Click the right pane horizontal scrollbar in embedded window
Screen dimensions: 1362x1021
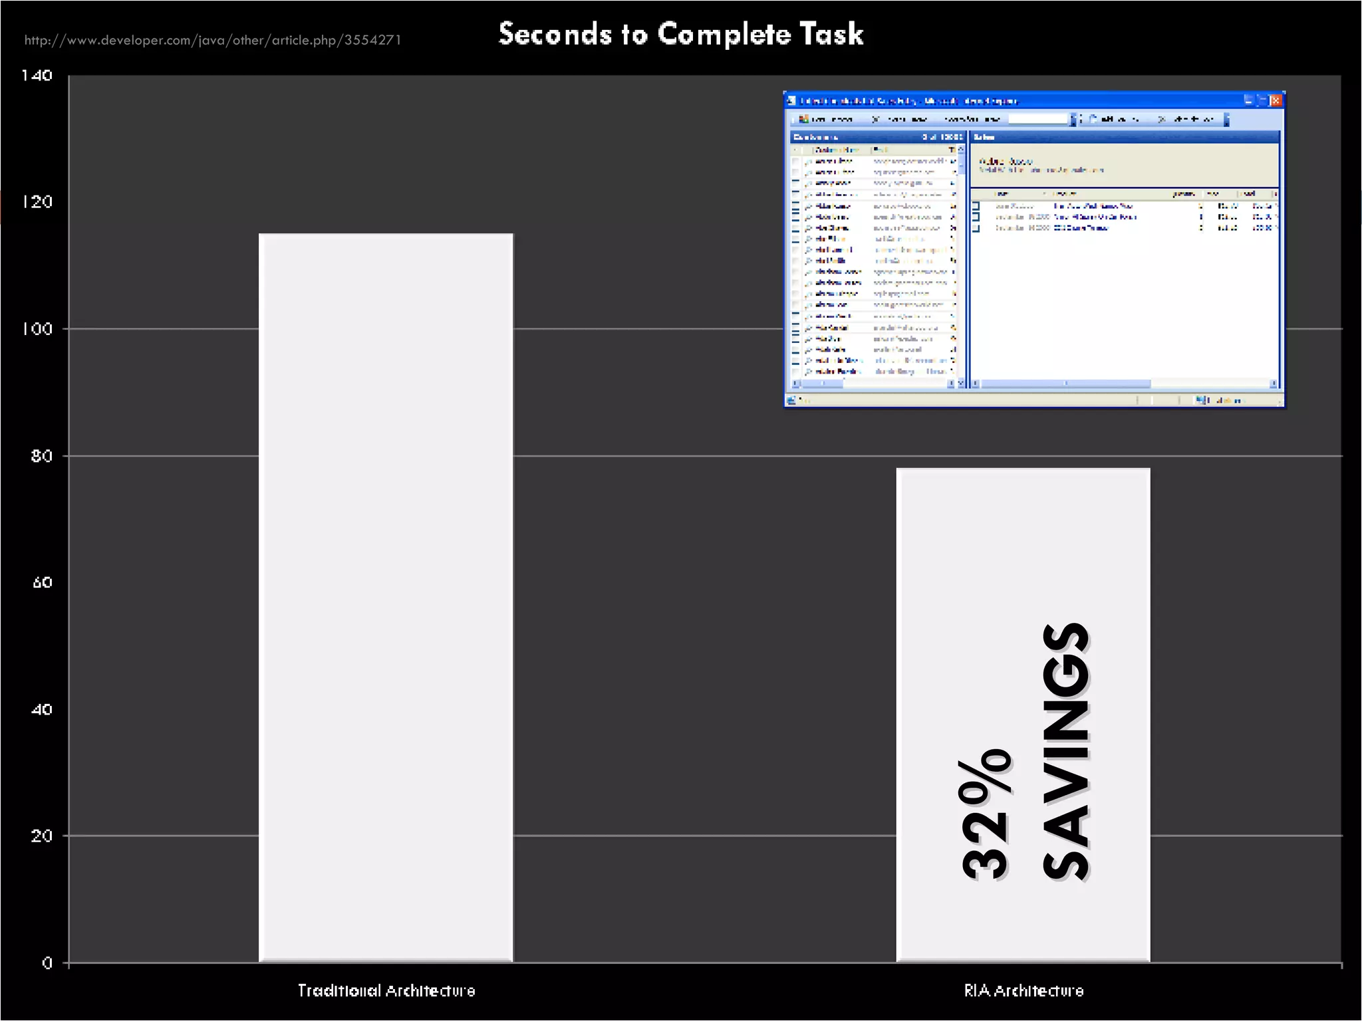[x=1124, y=384]
